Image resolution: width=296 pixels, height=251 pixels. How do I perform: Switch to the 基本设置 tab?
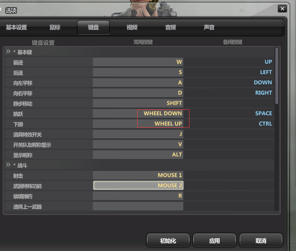[16, 27]
